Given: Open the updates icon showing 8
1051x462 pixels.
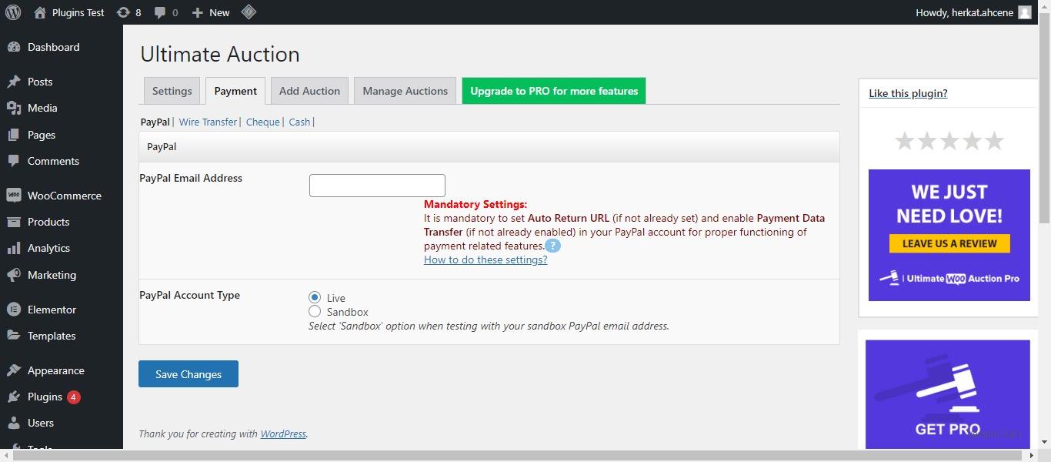Looking at the screenshot, I should point(123,12).
